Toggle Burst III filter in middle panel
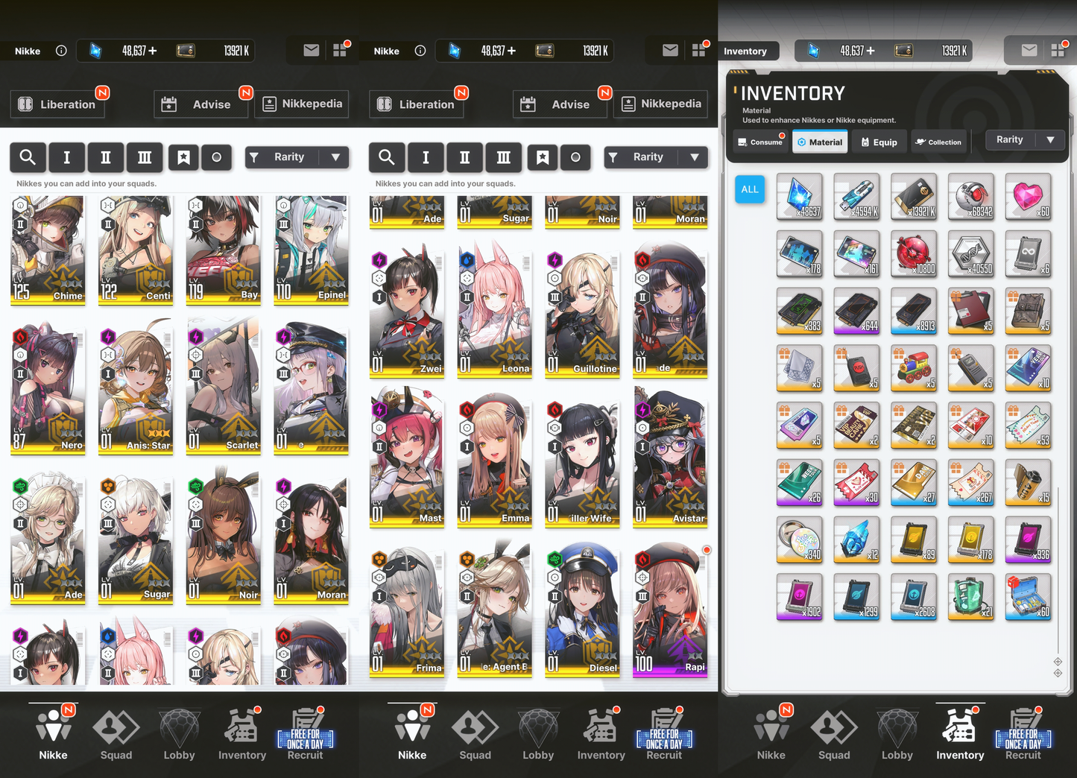Viewport: 1077px width, 778px height. (504, 157)
